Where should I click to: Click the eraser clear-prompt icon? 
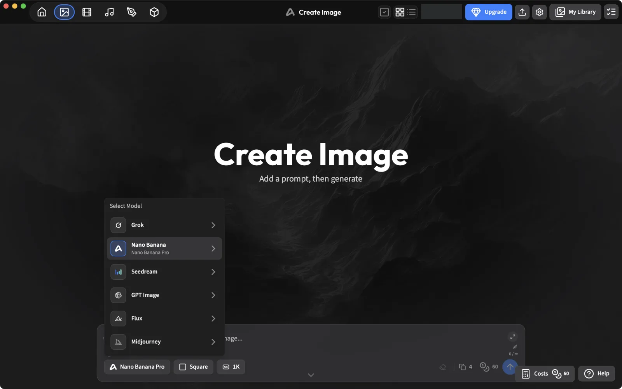click(443, 367)
